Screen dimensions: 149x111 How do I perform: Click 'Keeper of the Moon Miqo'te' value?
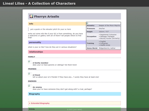[109, 25]
